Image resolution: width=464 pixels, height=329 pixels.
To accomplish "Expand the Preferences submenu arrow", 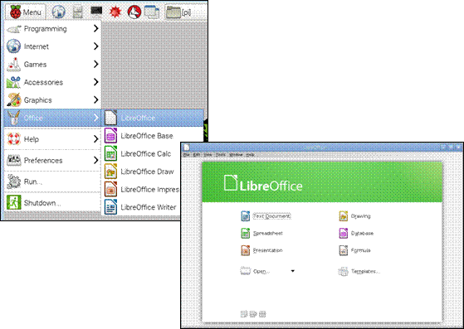I will click(95, 160).
